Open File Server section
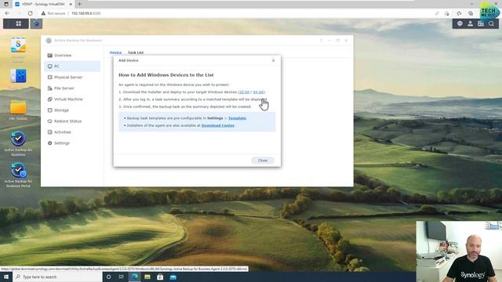Screen dimensions: 502x282 pyautogui.click(x=72, y=89)
